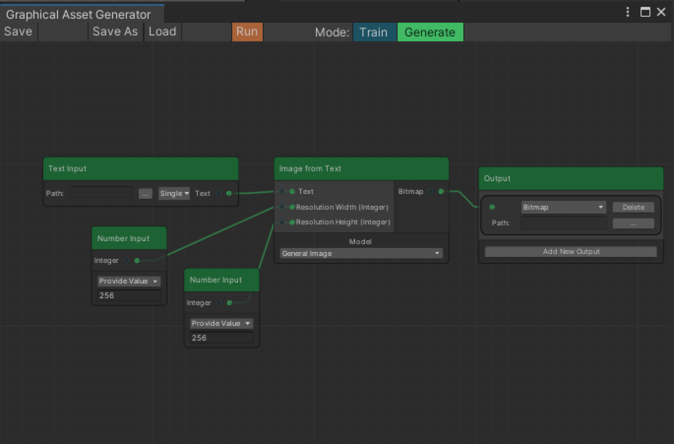Click the Resolution Width input port
The height and width of the screenshot is (444, 674).
(x=292, y=207)
